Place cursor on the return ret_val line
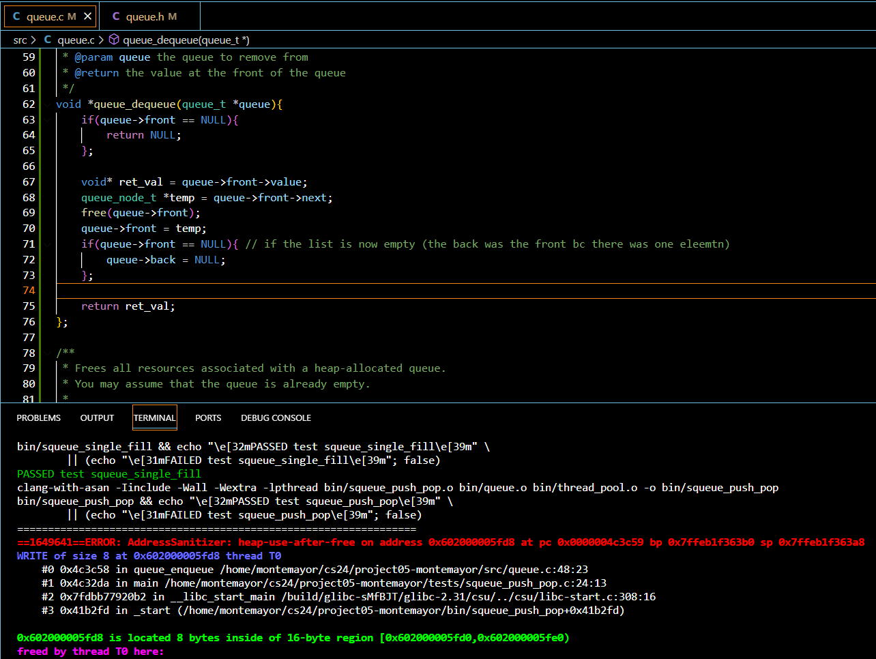Viewport: 876px width, 659px height. click(x=128, y=306)
